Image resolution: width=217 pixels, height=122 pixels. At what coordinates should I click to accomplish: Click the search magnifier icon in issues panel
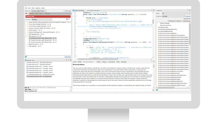(x=26, y=57)
